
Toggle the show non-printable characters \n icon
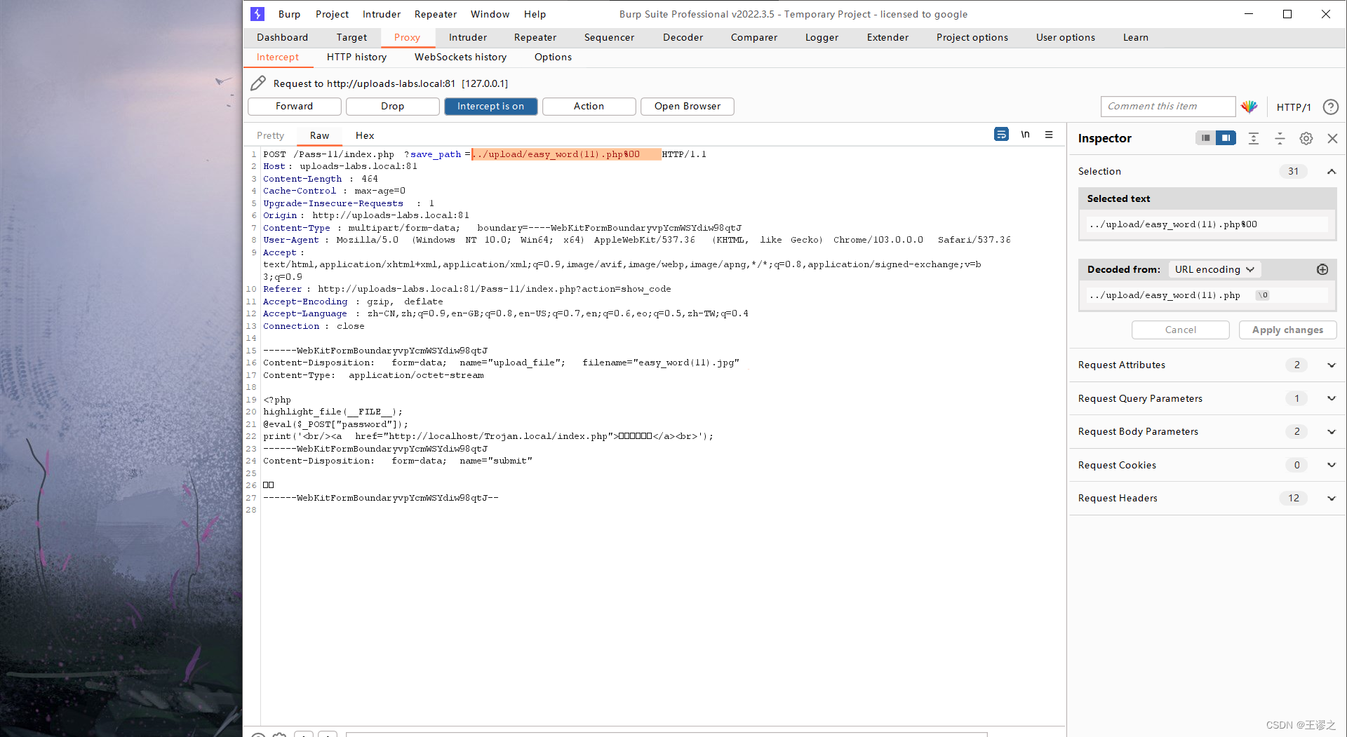[1025, 134]
